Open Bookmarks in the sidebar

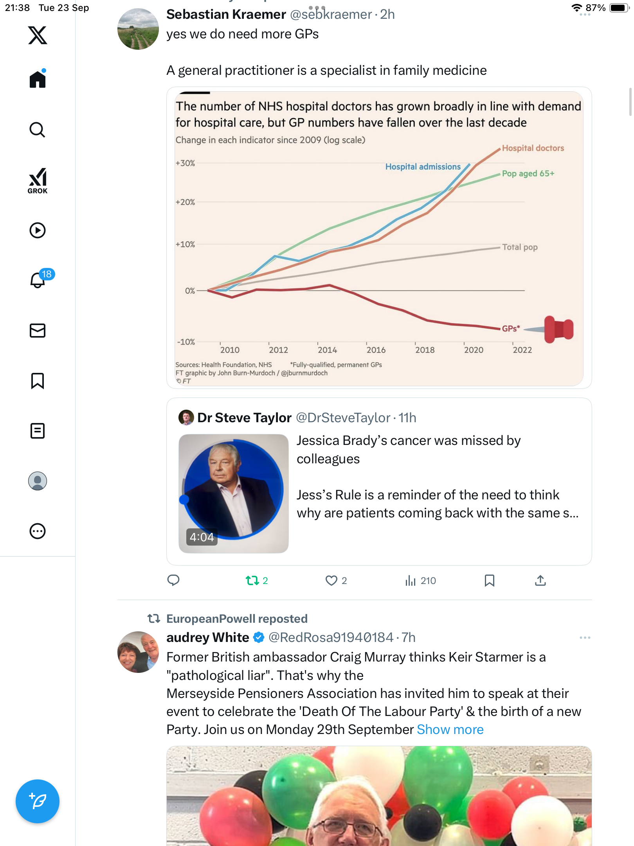click(38, 381)
